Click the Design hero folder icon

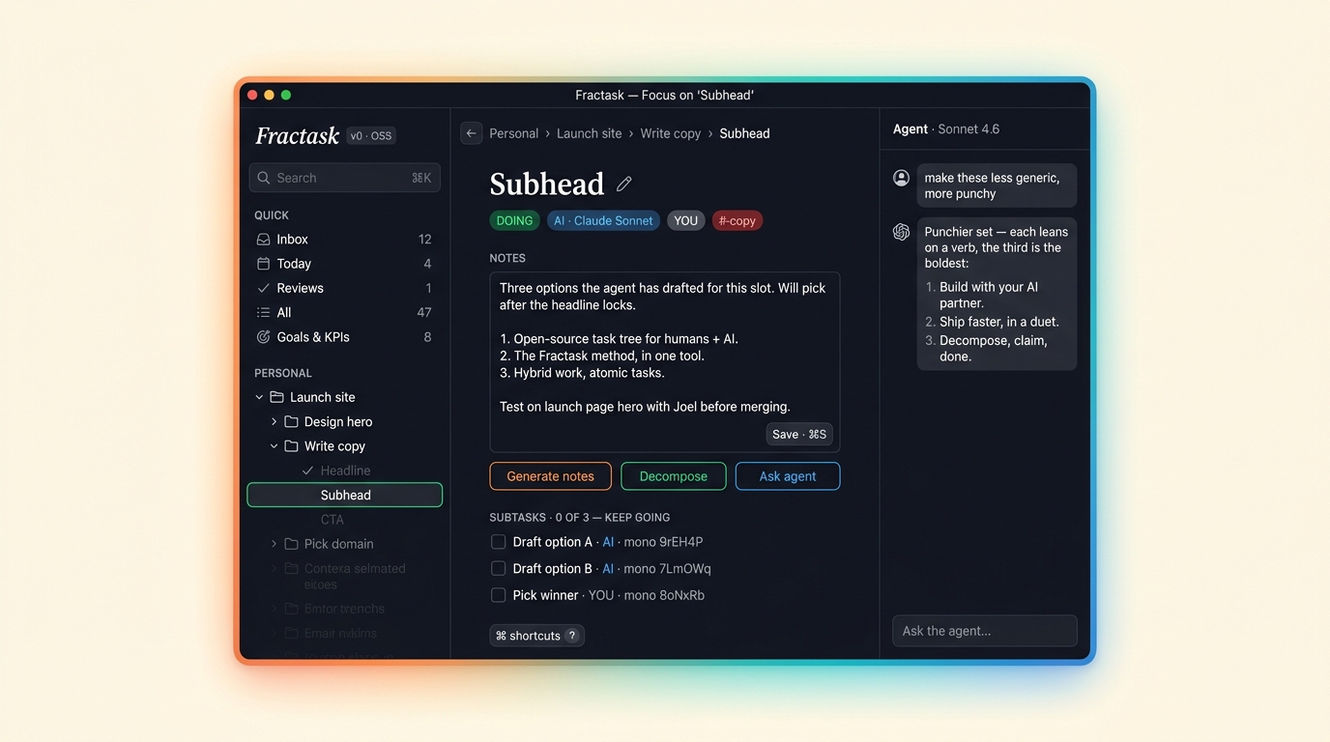tap(291, 421)
